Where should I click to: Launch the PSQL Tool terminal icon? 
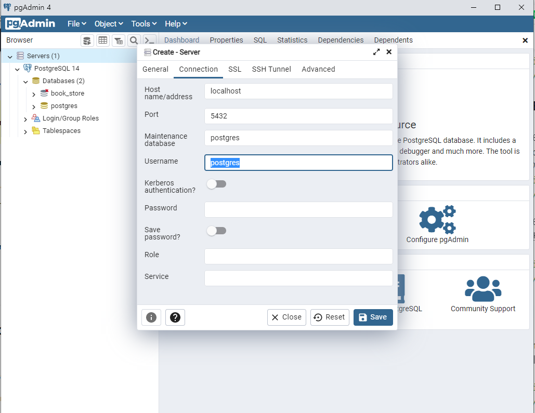[x=149, y=41]
